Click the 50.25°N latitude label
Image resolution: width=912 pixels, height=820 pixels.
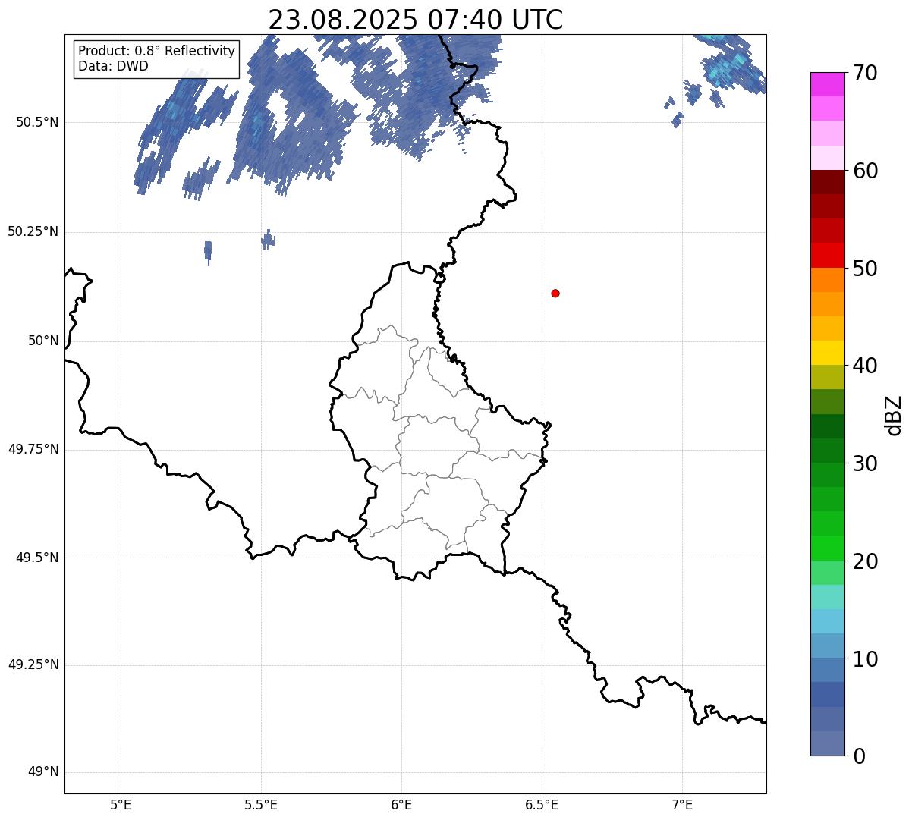coord(33,231)
